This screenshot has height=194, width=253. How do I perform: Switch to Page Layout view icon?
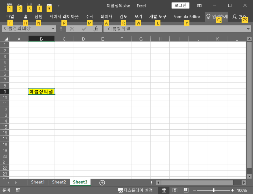click(x=175, y=190)
